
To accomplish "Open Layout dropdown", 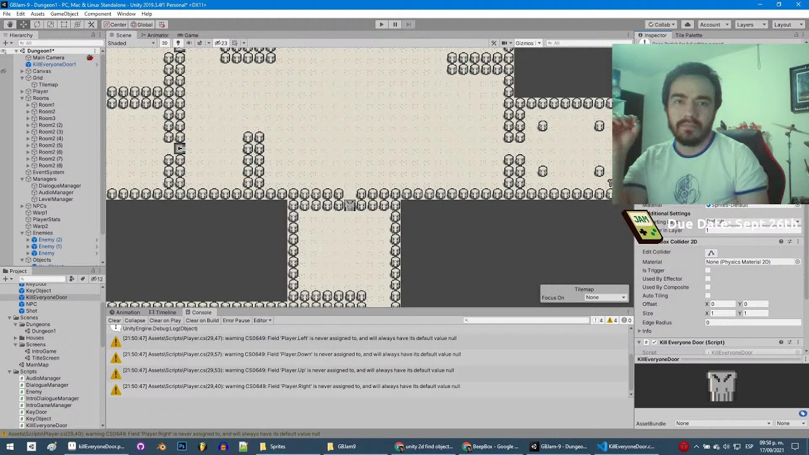I will click(787, 25).
